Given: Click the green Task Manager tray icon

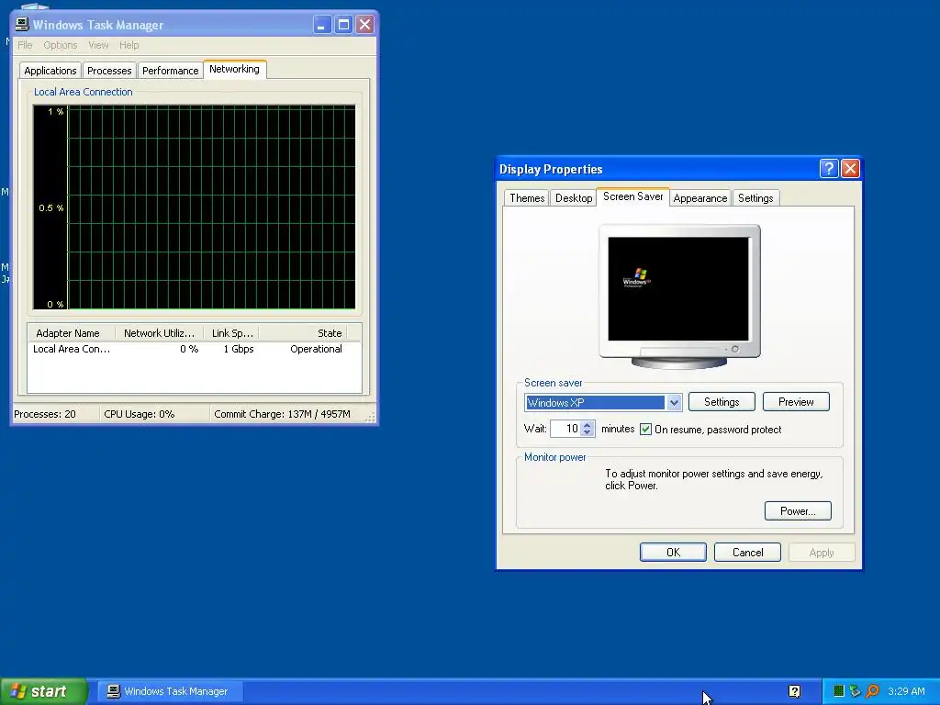Looking at the screenshot, I should [839, 691].
